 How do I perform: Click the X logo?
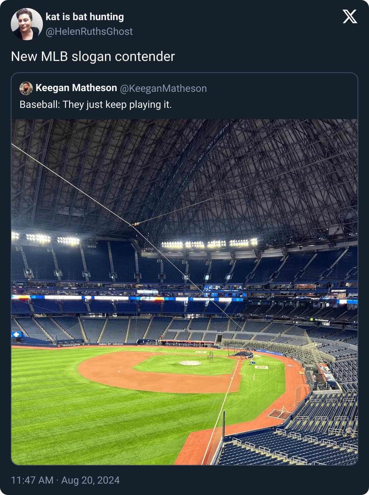pos(350,16)
